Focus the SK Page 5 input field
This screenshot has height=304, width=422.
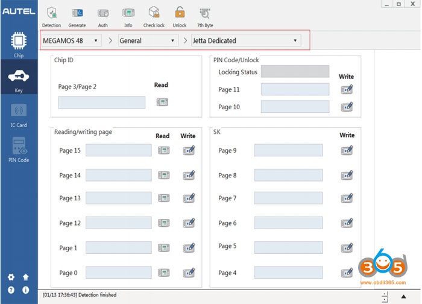[289, 248]
